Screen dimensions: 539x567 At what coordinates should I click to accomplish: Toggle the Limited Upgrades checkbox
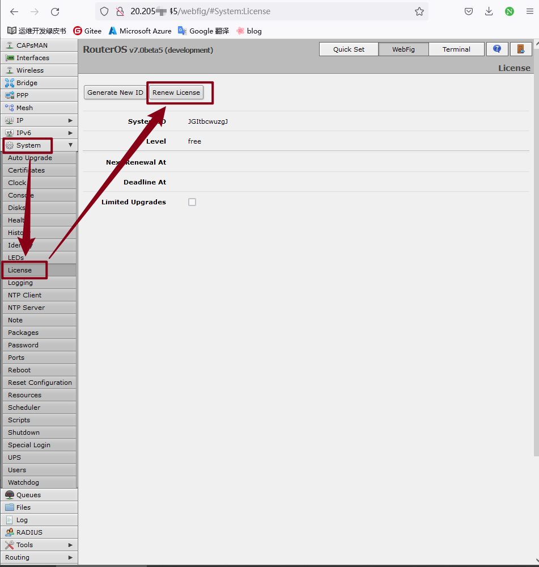(192, 202)
